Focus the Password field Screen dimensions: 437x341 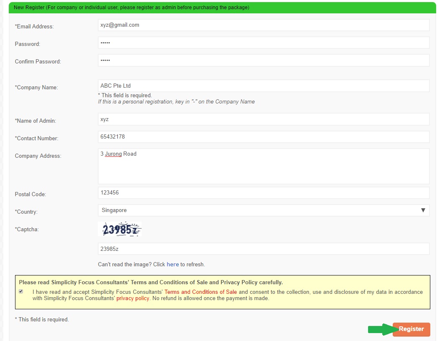pyautogui.click(x=263, y=43)
